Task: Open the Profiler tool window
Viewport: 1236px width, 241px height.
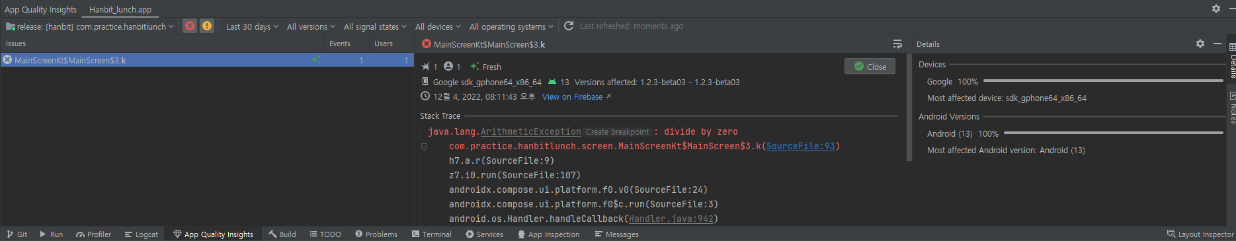Action: pyautogui.click(x=93, y=234)
